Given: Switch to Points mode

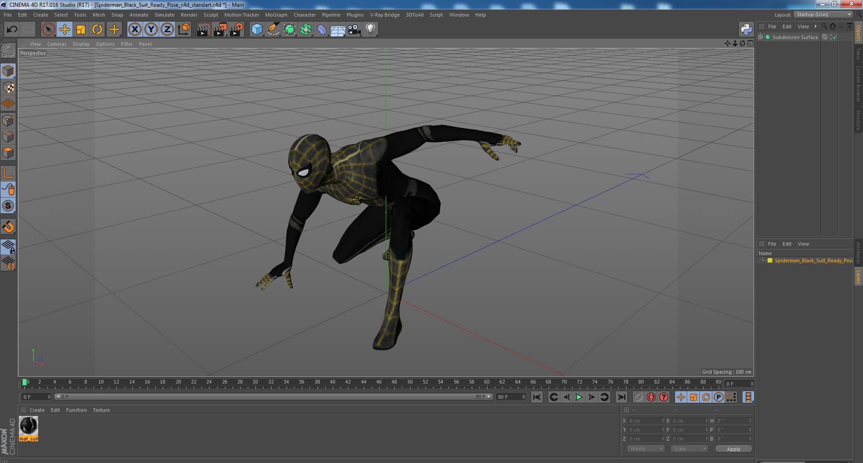Looking at the screenshot, I should [8, 120].
